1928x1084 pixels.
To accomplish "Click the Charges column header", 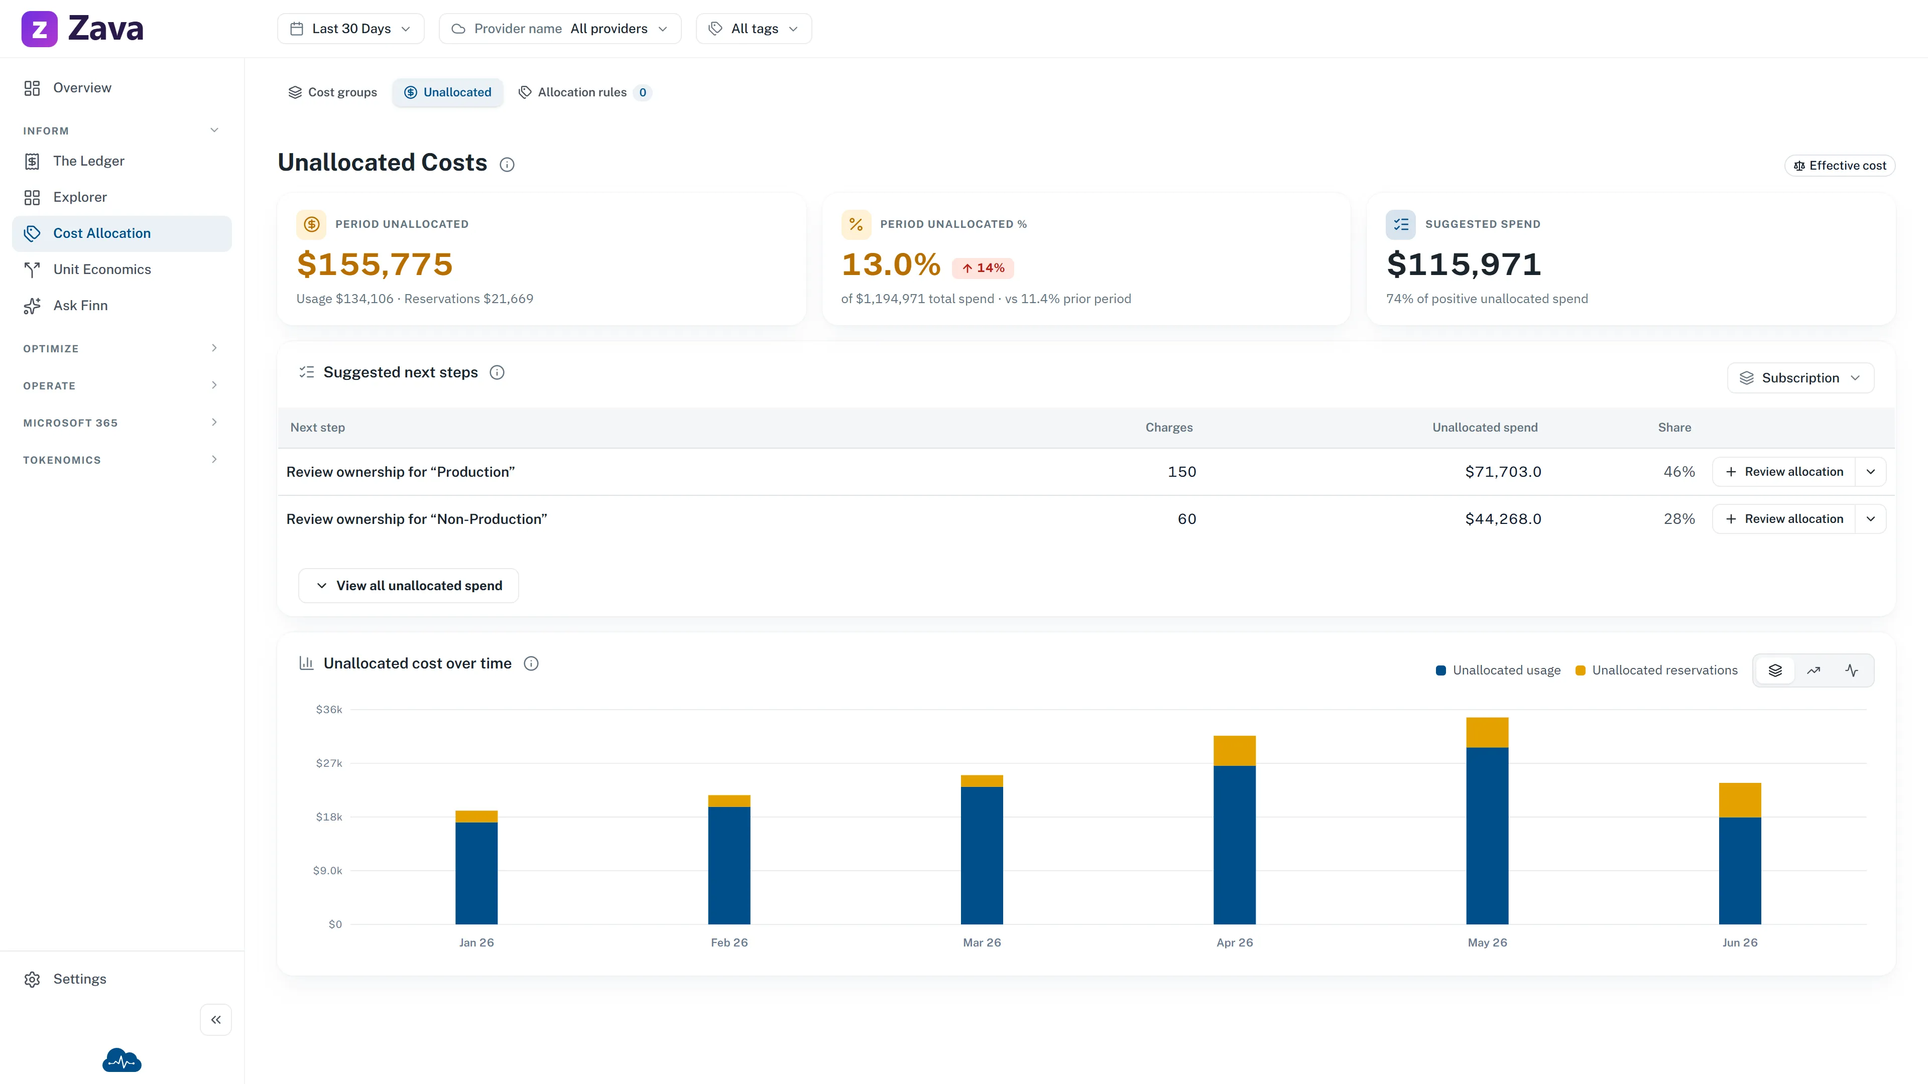I will tap(1169, 427).
